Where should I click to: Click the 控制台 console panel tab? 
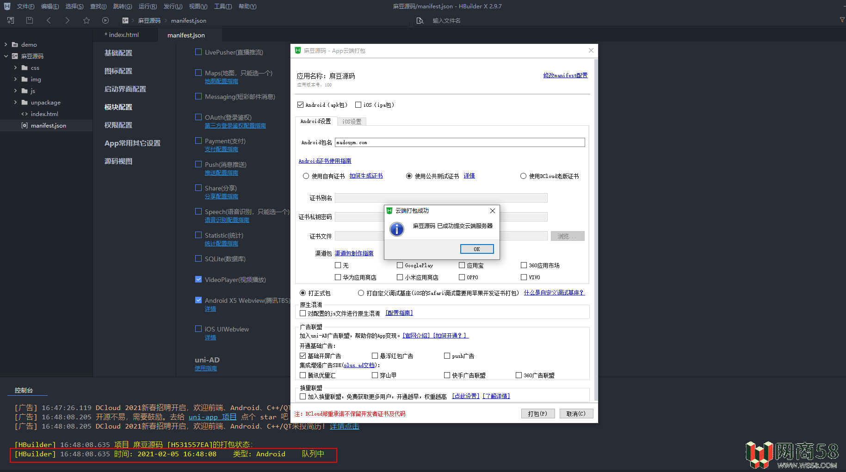point(24,390)
